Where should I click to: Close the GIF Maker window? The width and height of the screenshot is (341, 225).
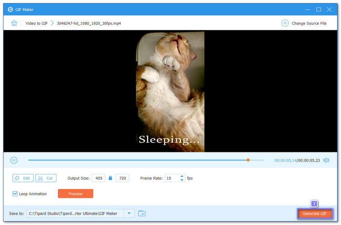point(329,10)
